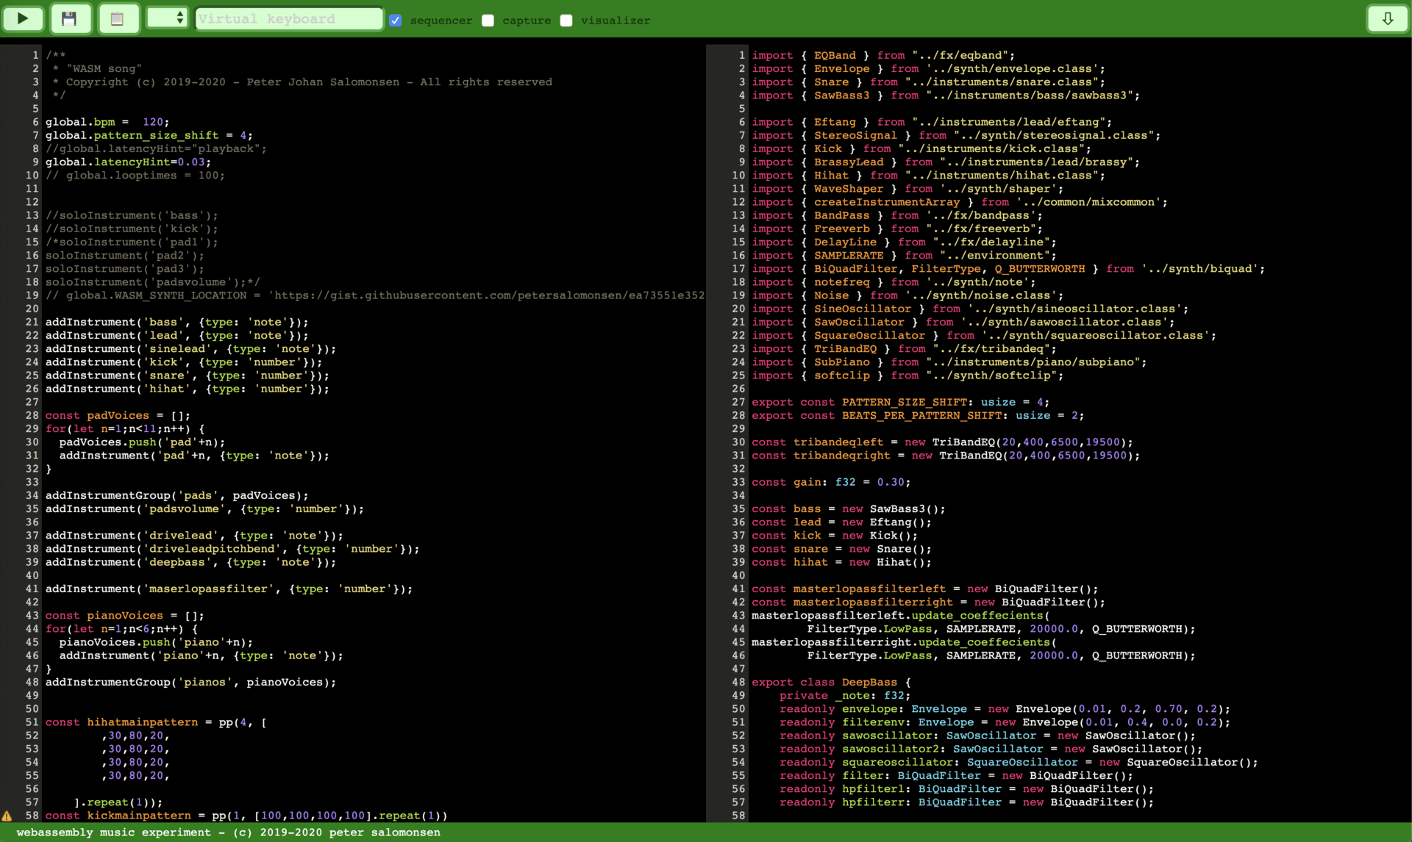Click the footer text 'webassembly music experiment'

(x=114, y=832)
